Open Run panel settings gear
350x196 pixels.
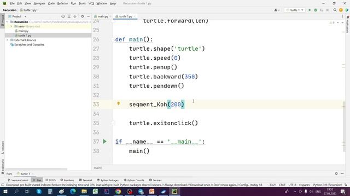pos(336,174)
